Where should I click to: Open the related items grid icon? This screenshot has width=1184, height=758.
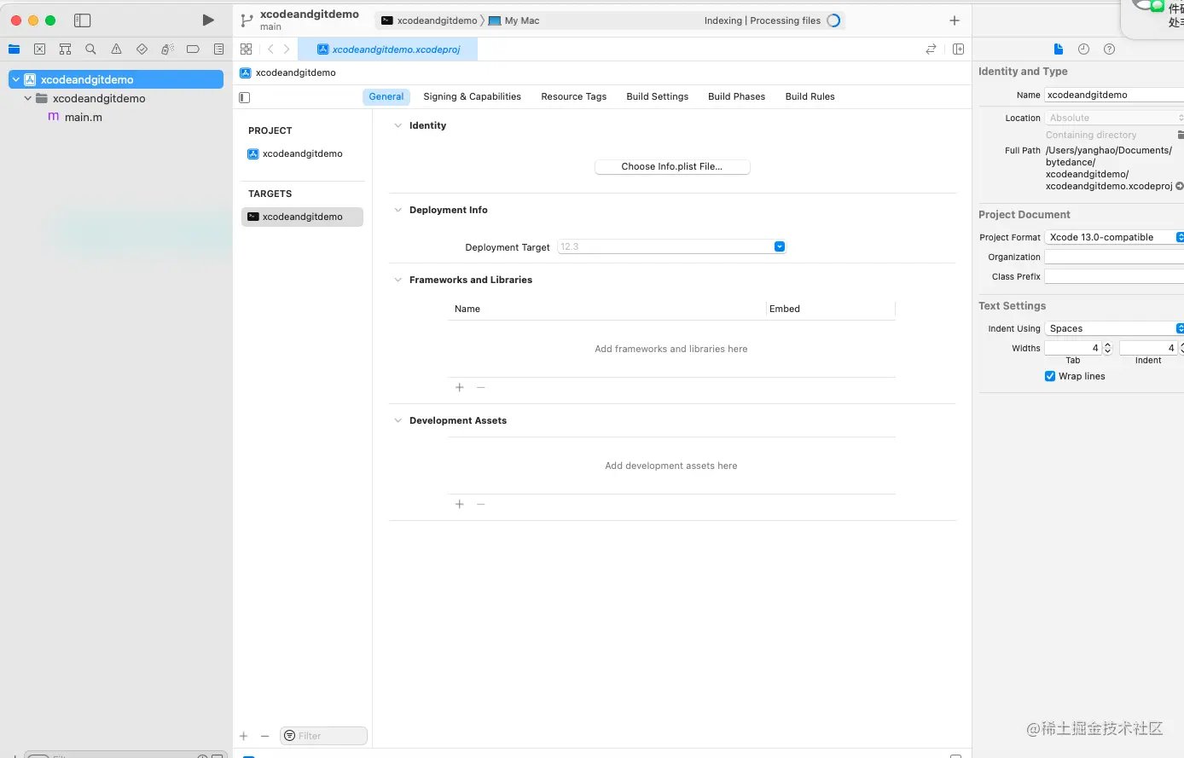pyautogui.click(x=247, y=49)
